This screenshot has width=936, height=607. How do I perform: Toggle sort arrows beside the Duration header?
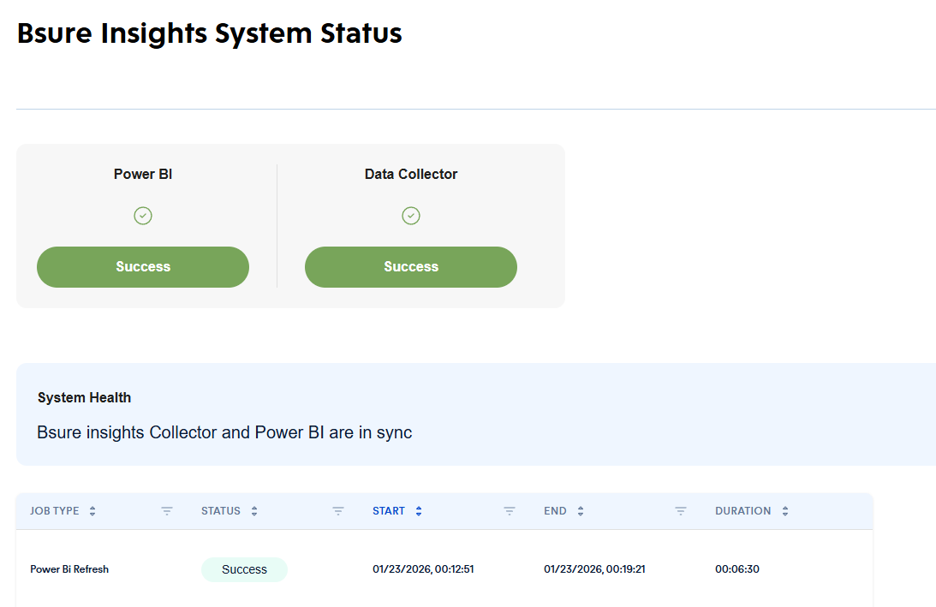[785, 511]
